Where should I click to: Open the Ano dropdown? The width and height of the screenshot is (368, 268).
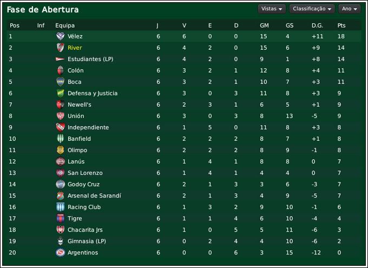[x=349, y=9]
